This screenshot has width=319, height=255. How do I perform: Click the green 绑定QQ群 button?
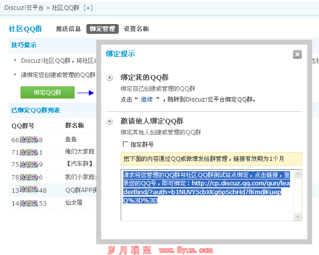pyautogui.click(x=48, y=93)
